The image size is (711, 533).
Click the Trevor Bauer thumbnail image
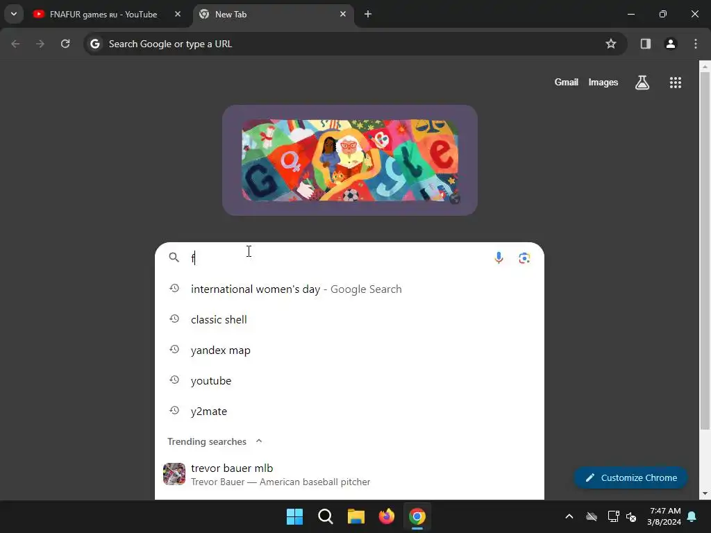(174, 474)
